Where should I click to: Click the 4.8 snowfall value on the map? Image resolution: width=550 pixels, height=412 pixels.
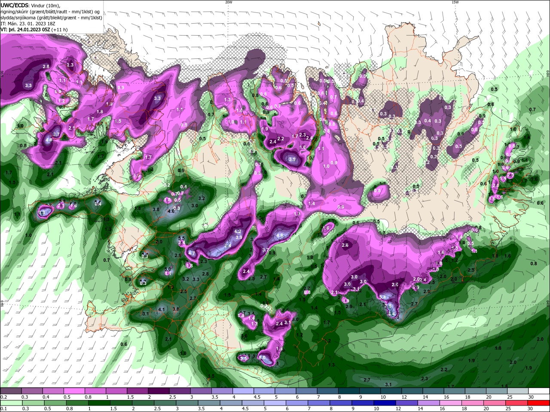coord(49,140)
